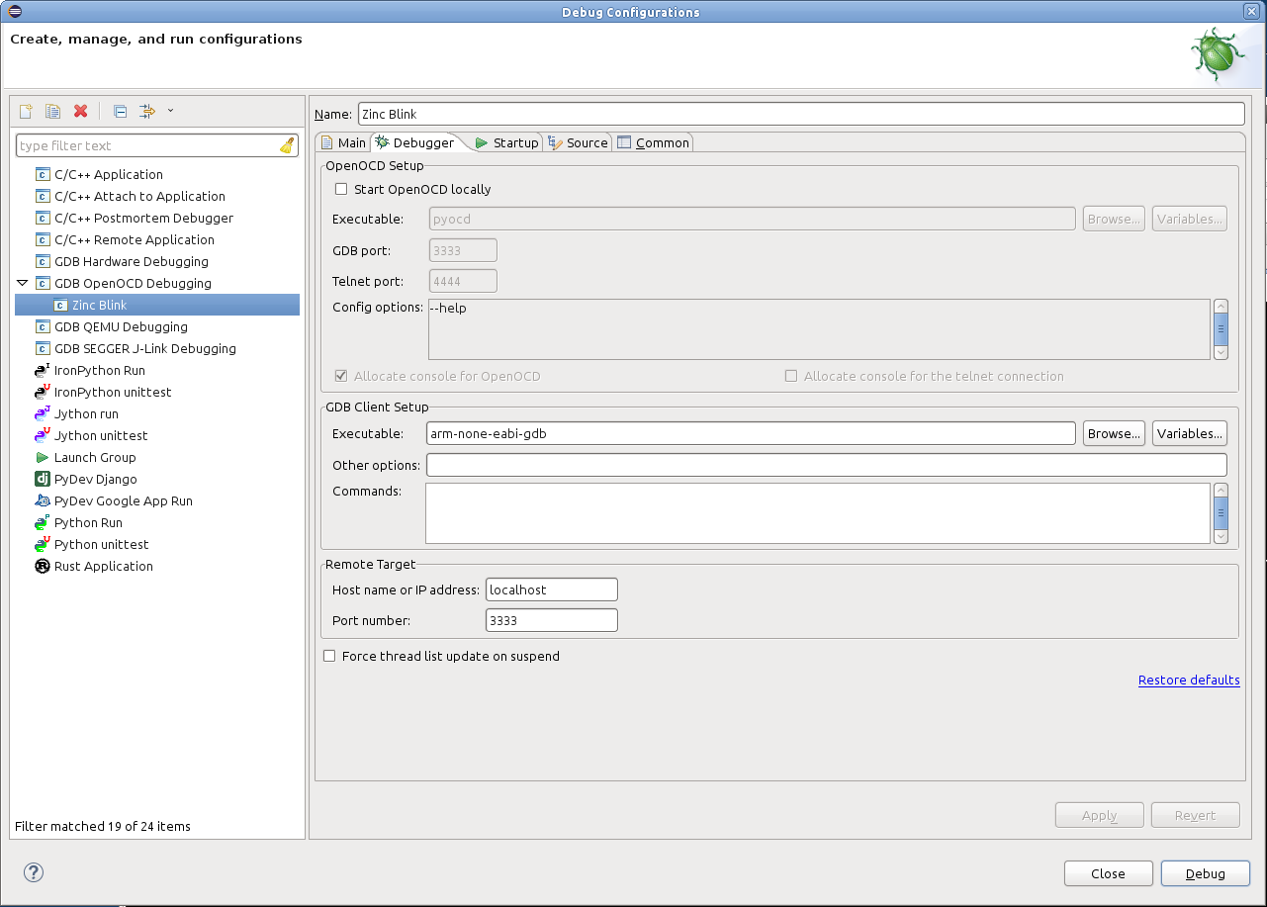The height and width of the screenshot is (907, 1267).
Task: Click the Duplicate configuration icon
Action: (x=53, y=111)
